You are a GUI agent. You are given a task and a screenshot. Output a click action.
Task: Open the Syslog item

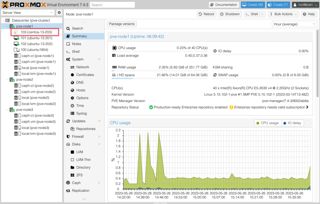[x=84, y=114]
